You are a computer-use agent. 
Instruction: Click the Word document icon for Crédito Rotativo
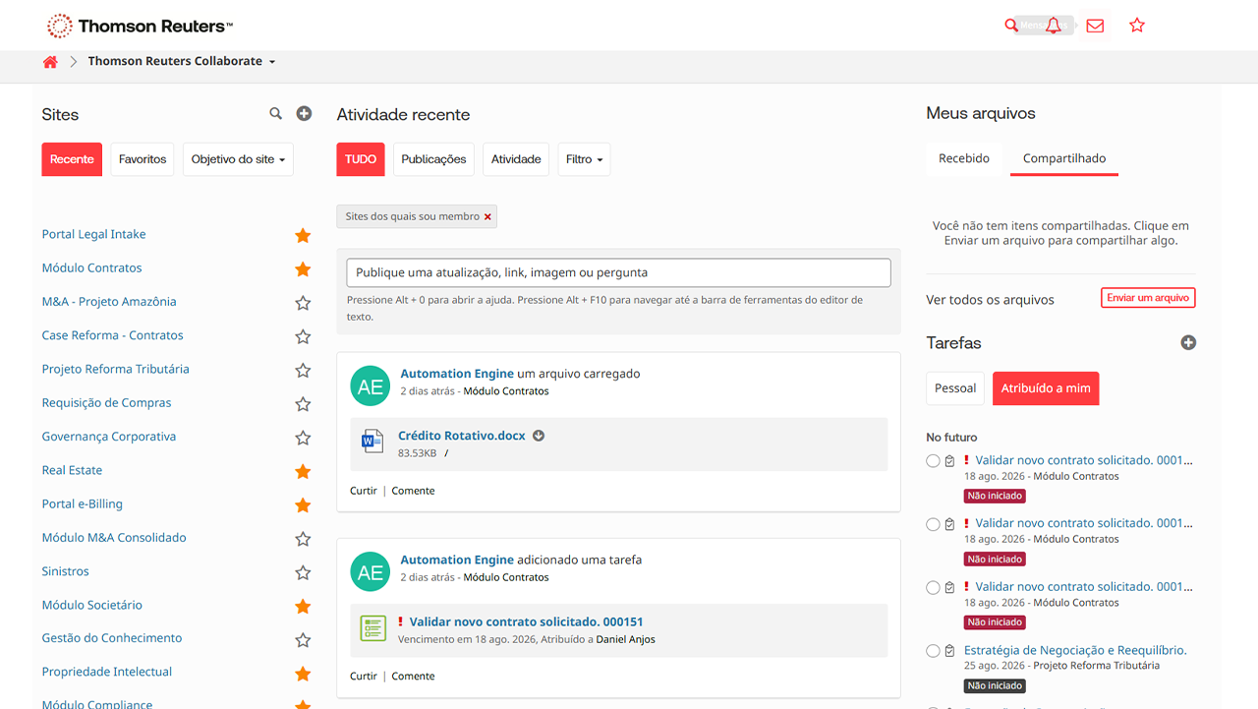tap(372, 443)
